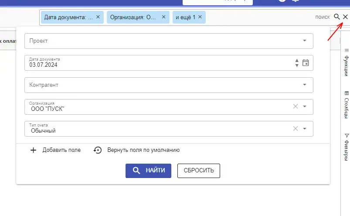Open calendar picker for Дата документа
350x216 pixels.
(x=306, y=63)
